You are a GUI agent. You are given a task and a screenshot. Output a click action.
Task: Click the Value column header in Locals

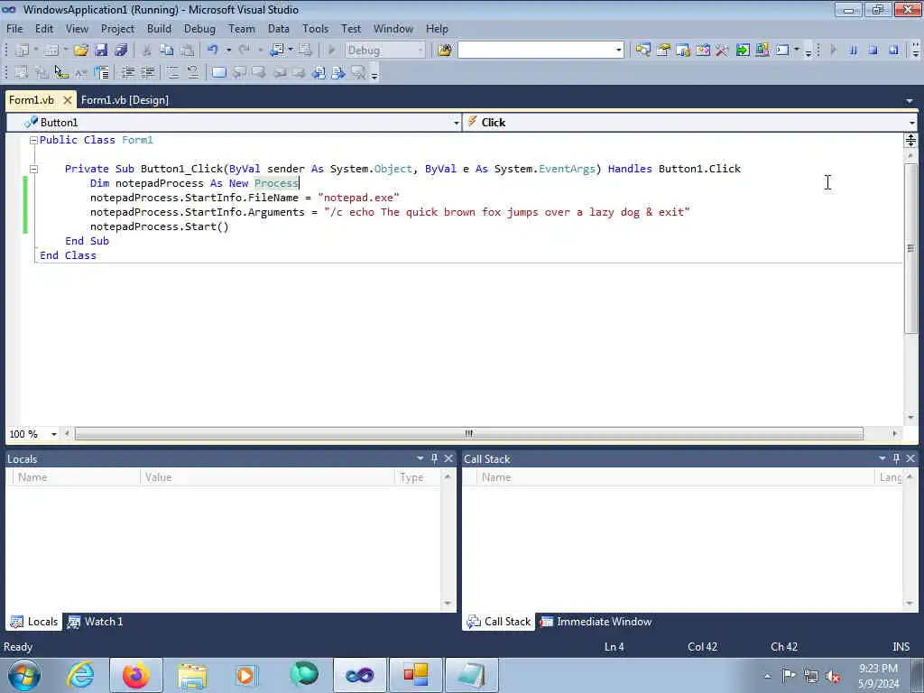[x=267, y=477]
